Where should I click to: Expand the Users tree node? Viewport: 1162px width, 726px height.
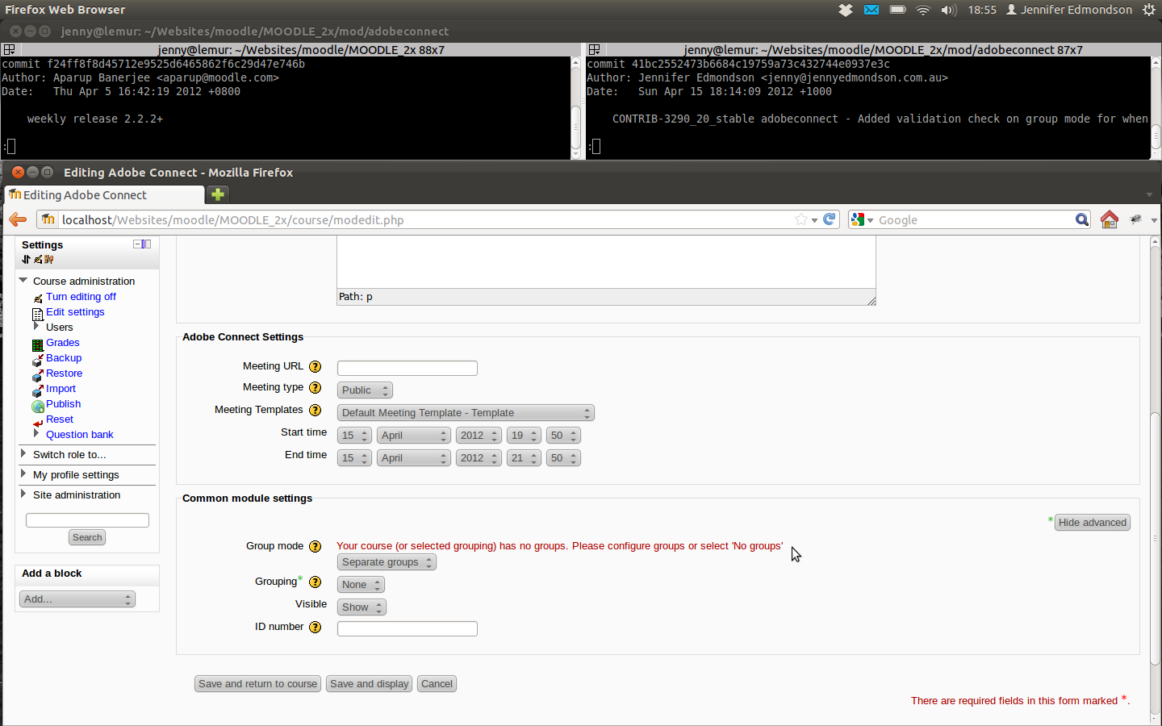click(36, 327)
